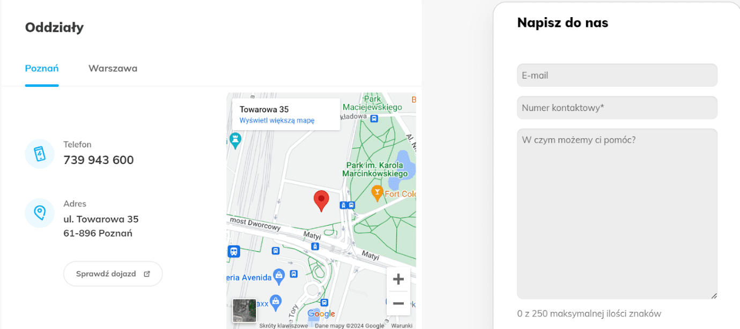This screenshot has width=740, height=329.
Task: Click the address pin icon next to Adres
Action: 40,213
